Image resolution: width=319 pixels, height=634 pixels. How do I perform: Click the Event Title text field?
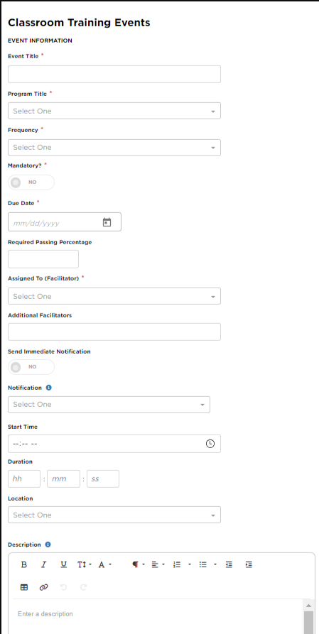(x=114, y=74)
